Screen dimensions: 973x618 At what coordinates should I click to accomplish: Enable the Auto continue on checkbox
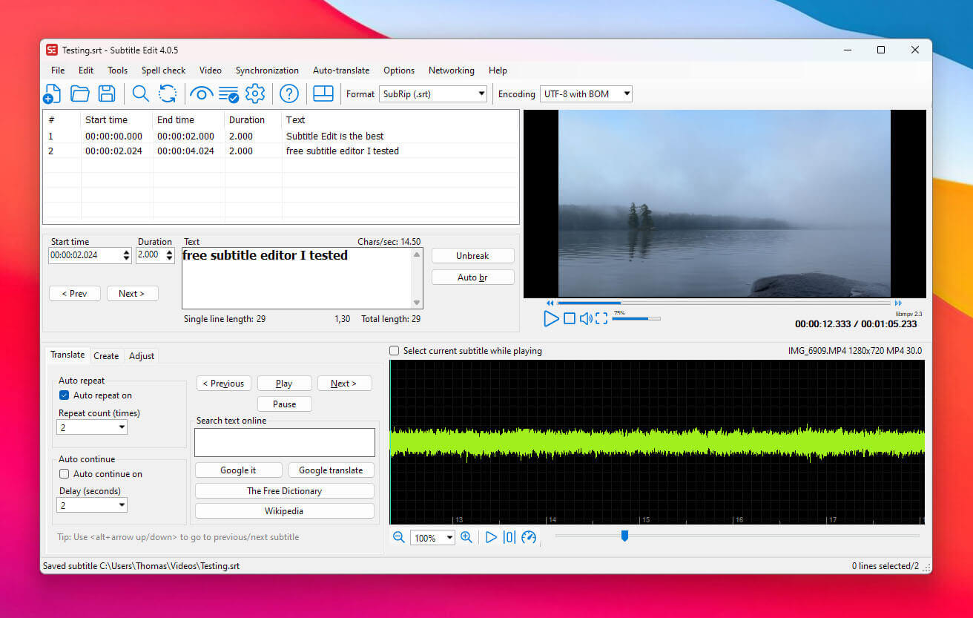(x=64, y=474)
